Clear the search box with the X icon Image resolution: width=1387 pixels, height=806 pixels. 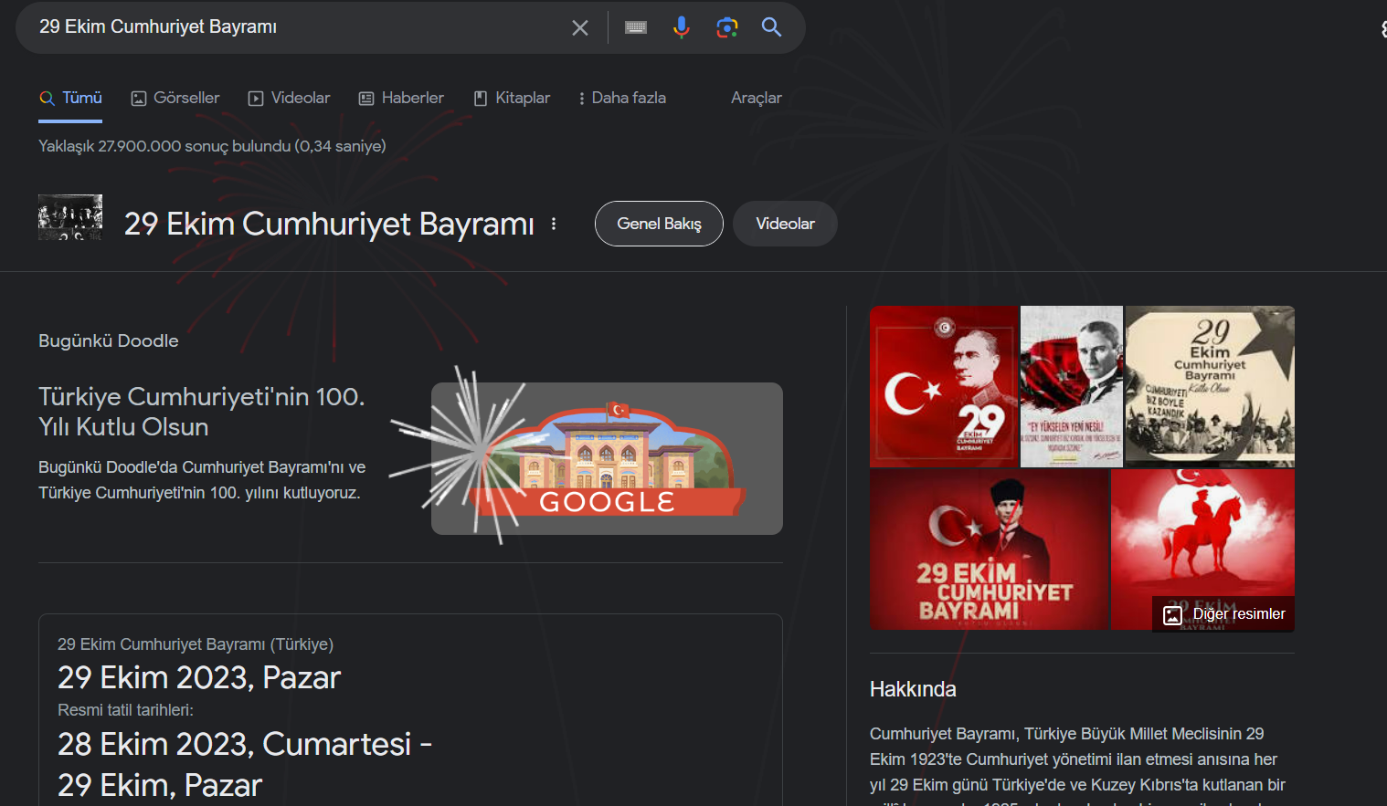pos(580,27)
